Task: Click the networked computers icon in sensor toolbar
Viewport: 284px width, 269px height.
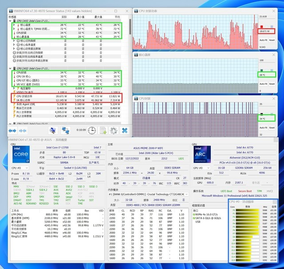Action: [x=65, y=131]
